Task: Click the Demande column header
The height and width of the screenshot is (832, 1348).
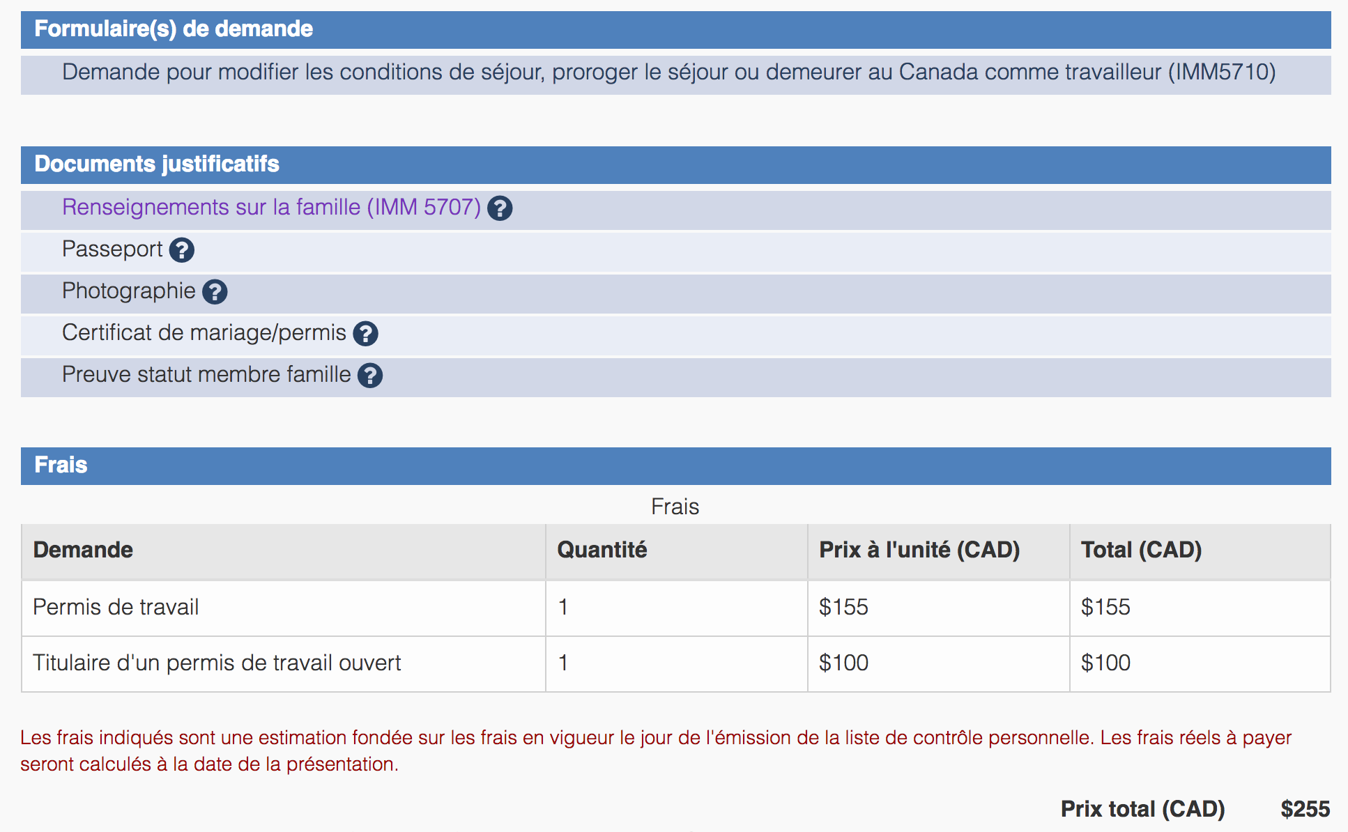Action: click(x=83, y=550)
